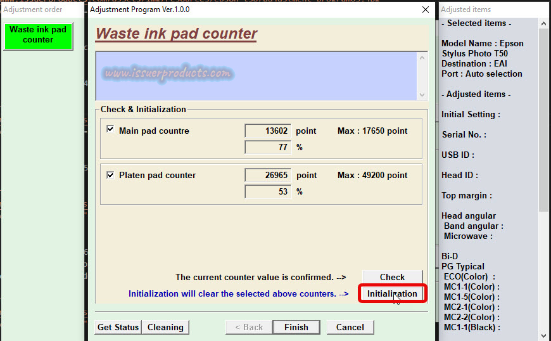Click the 'Top margin :' entry
551x341 pixels.
coord(467,195)
